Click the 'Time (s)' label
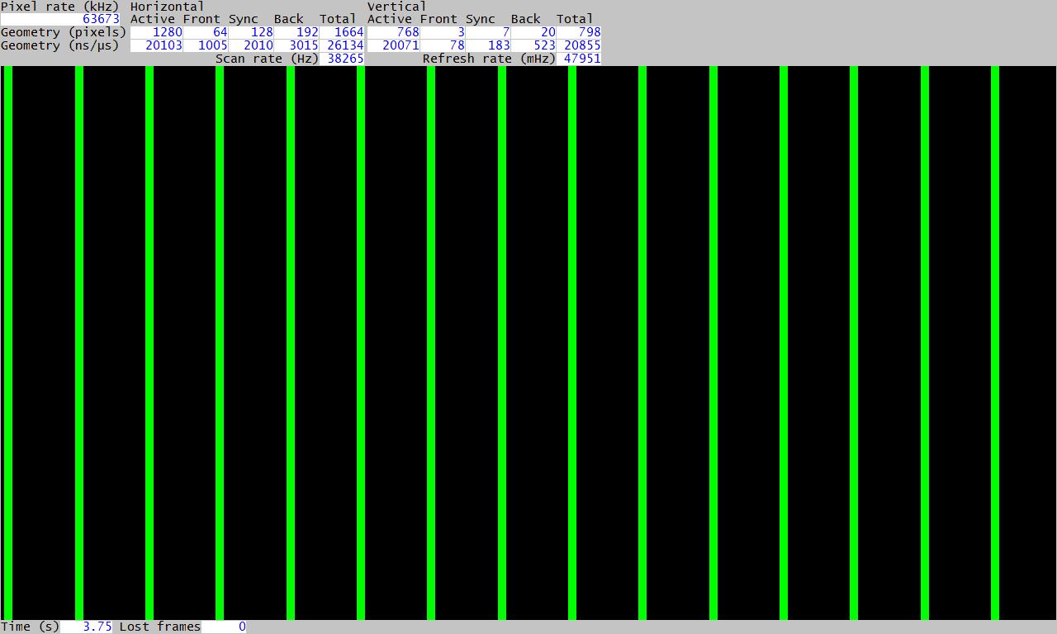The width and height of the screenshot is (1057, 634). 31,627
